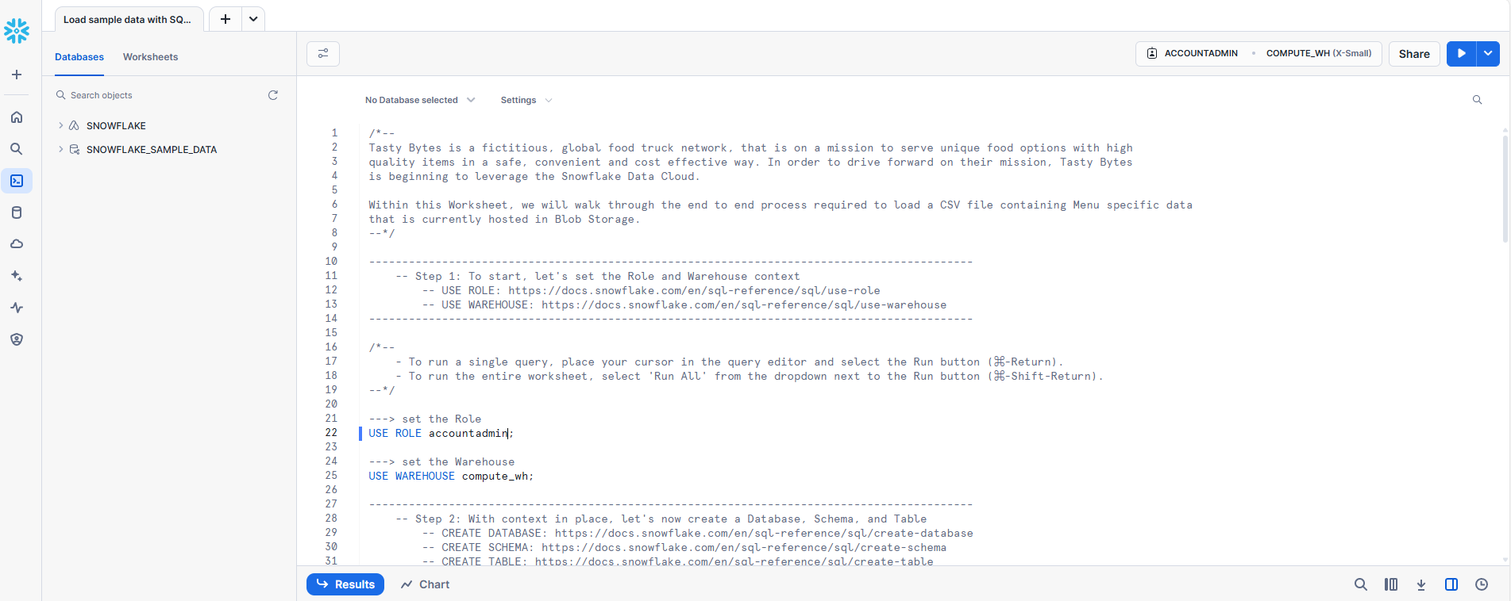
Task: Open the Admin shield icon
Action: [x=17, y=339]
